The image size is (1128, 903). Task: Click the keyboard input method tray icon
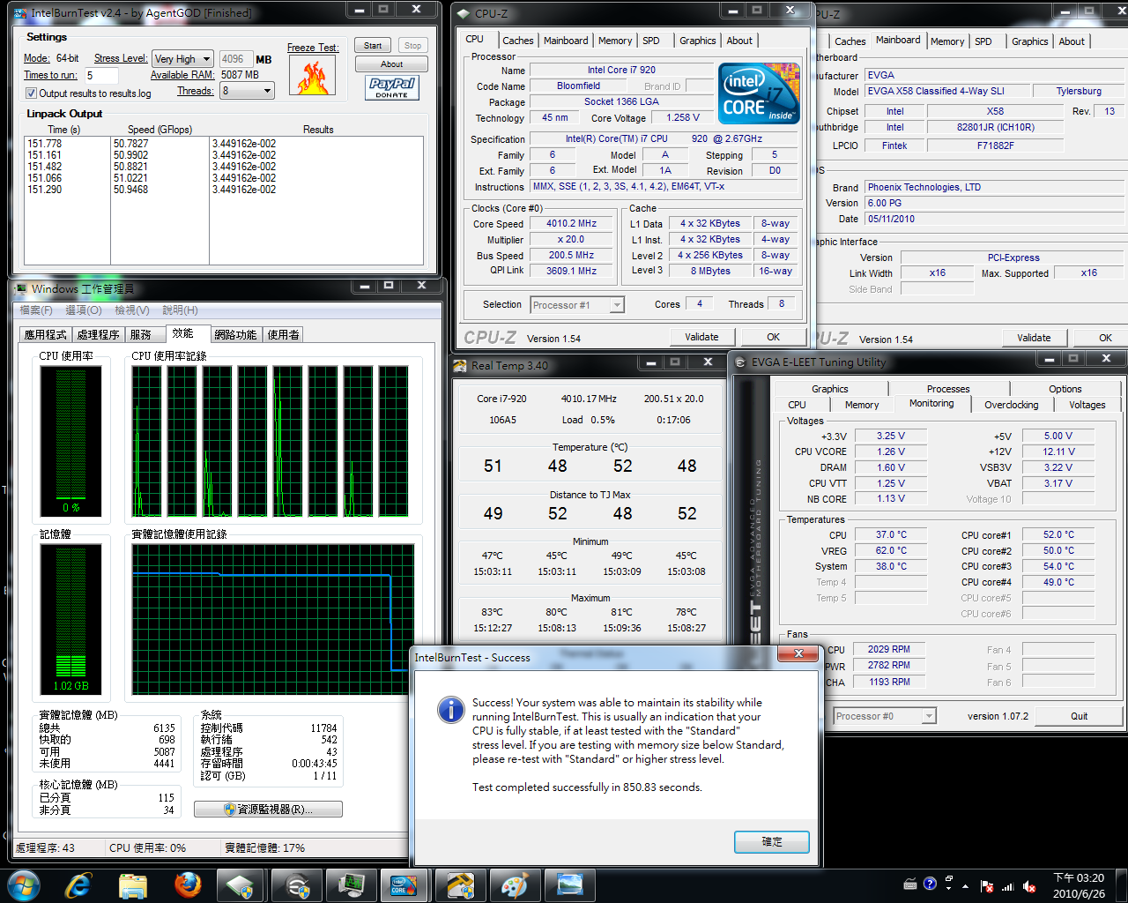pos(910,884)
